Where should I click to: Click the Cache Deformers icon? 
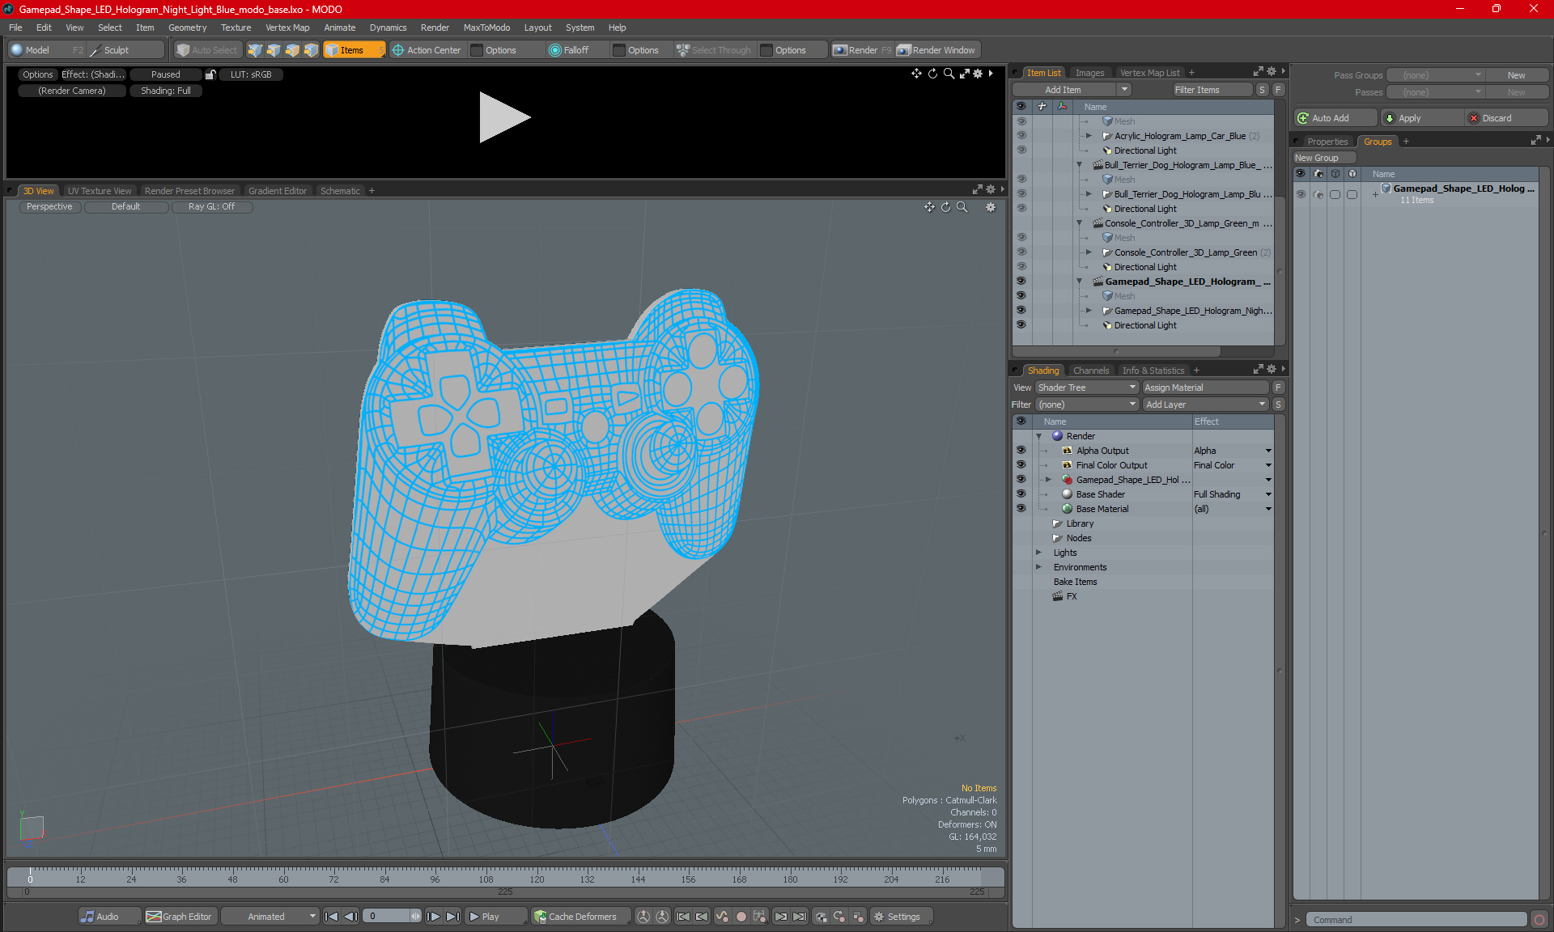540,917
